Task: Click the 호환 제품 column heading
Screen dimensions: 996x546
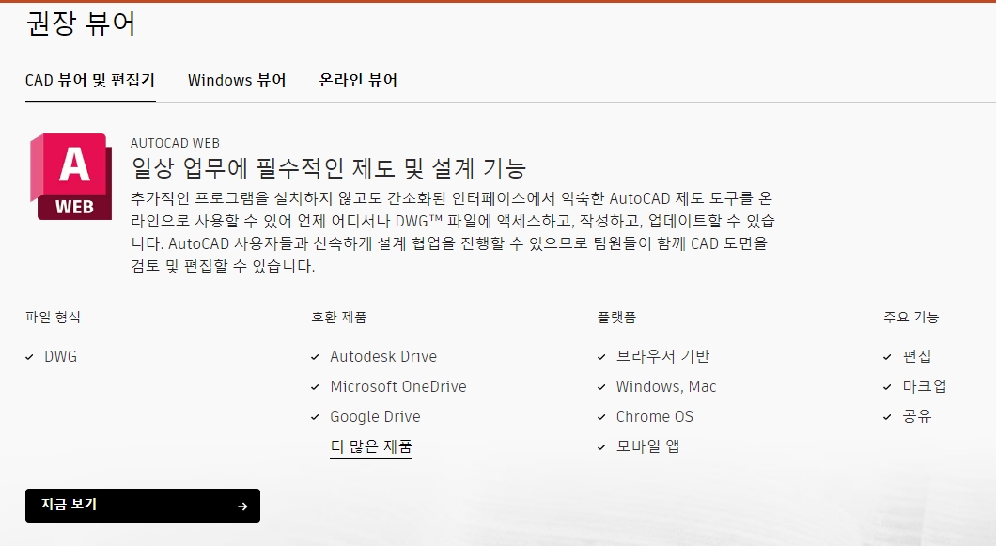Action: point(339,318)
